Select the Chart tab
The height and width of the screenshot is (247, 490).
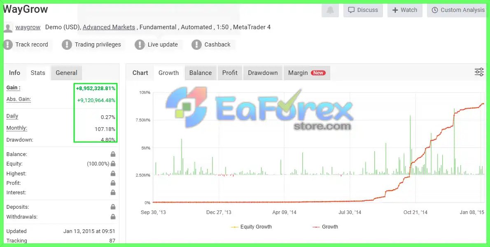click(140, 73)
